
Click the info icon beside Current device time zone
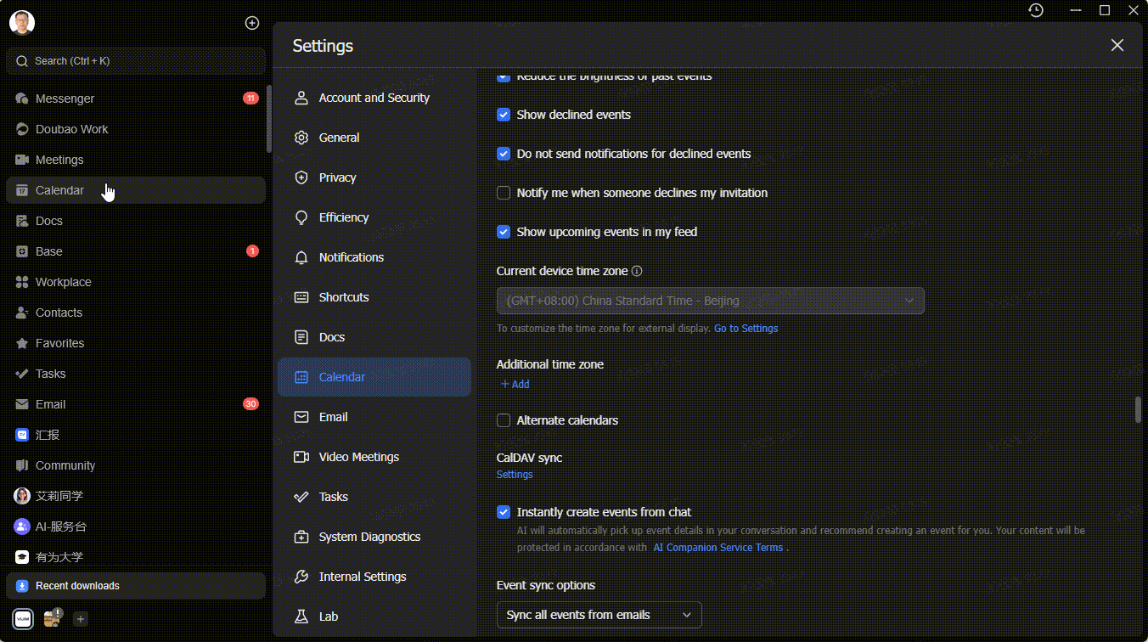click(637, 272)
